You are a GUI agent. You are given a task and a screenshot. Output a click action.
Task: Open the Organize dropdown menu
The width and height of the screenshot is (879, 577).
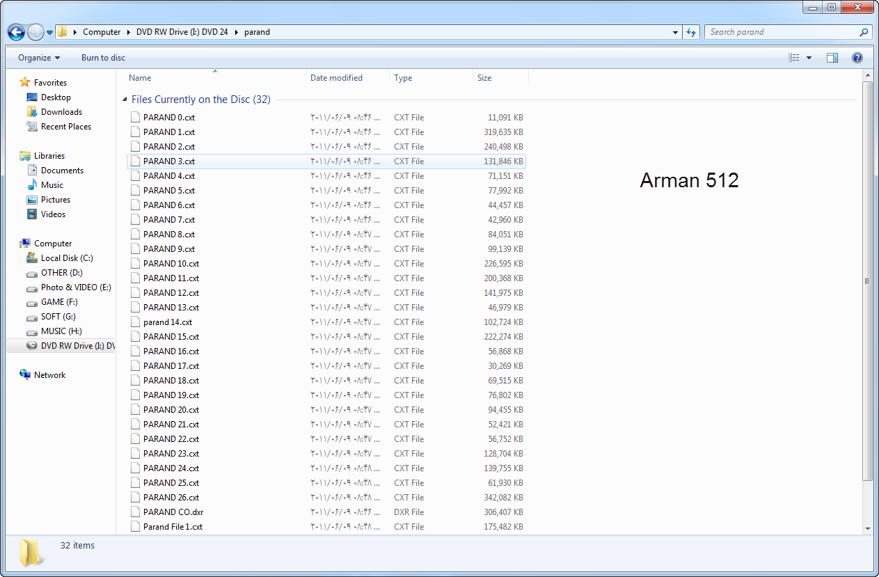click(x=39, y=58)
